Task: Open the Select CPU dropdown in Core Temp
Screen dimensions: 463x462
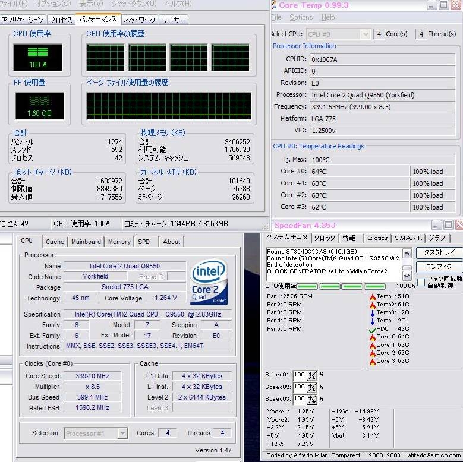Action: click(338, 34)
